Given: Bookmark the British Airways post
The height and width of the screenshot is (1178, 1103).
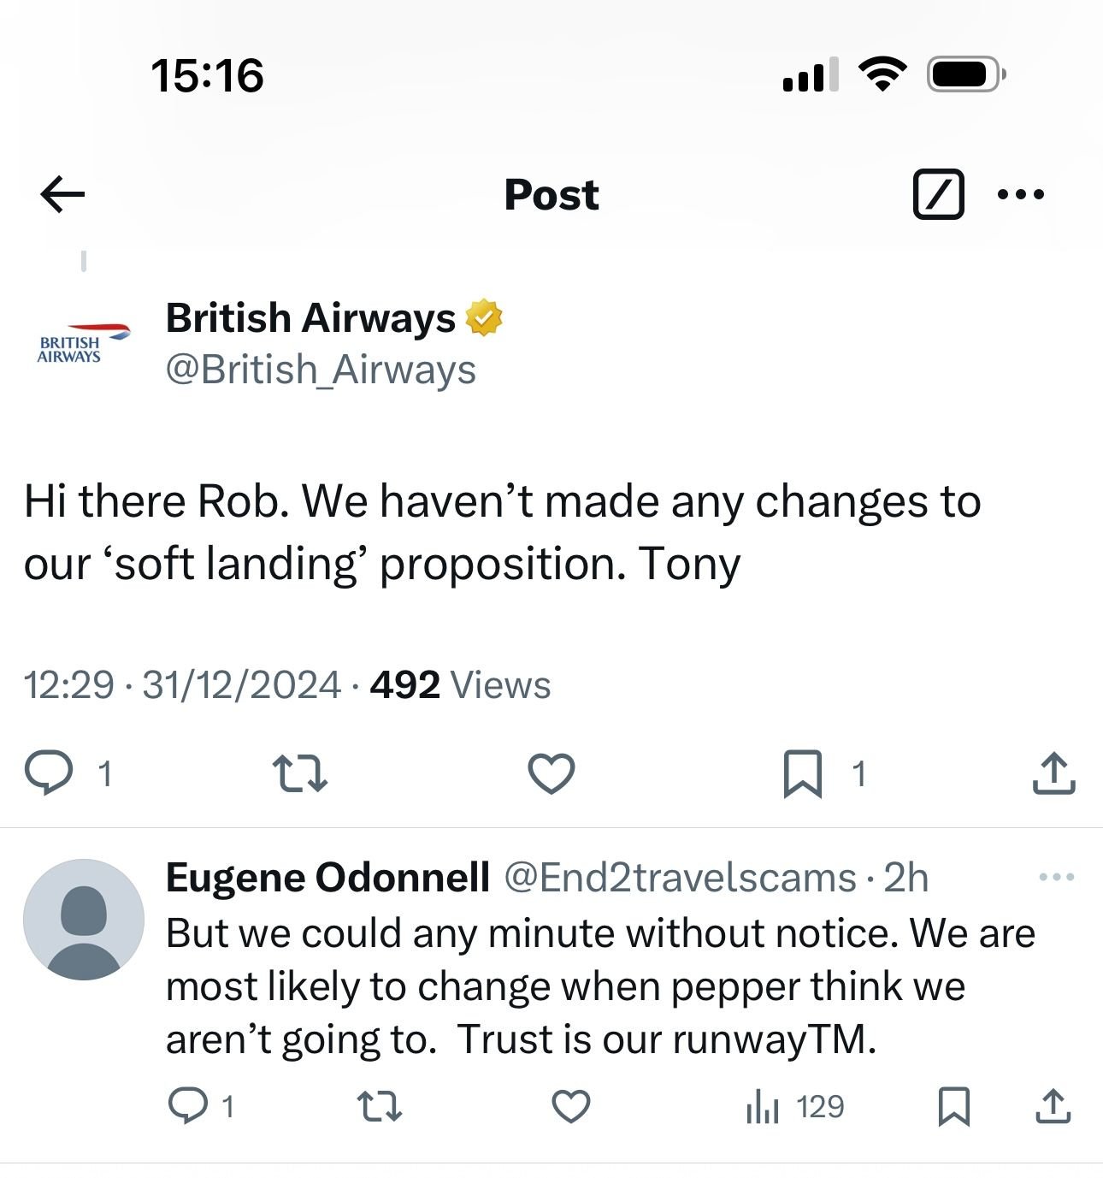Looking at the screenshot, I should click(x=803, y=773).
